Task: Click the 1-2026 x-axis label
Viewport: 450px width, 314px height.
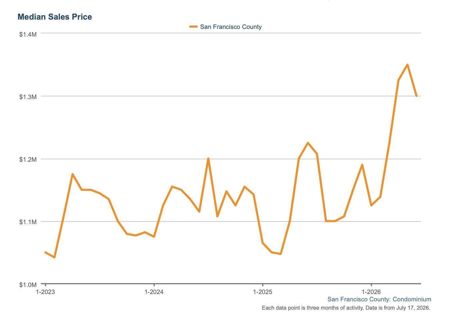Action: (371, 292)
